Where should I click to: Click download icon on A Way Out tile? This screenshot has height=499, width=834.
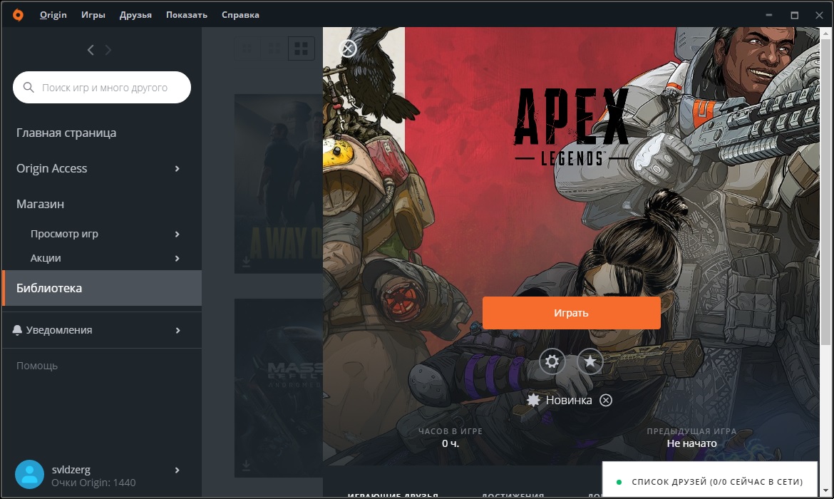246,262
